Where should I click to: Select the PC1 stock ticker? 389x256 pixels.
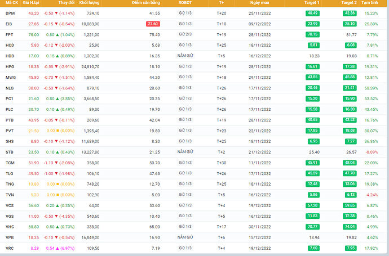click(x=9, y=98)
